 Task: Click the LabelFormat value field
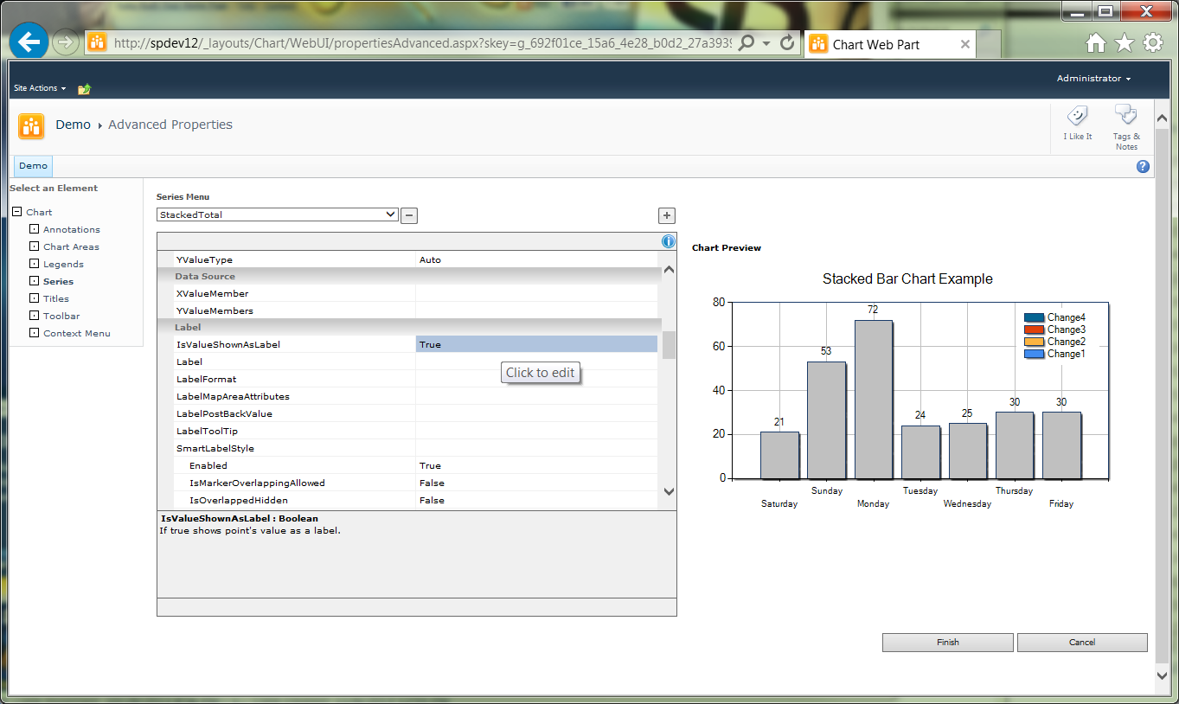pyautogui.click(x=536, y=379)
